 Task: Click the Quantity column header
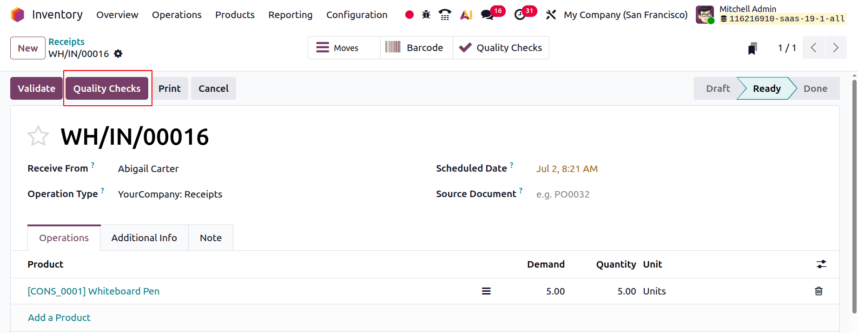(616, 264)
